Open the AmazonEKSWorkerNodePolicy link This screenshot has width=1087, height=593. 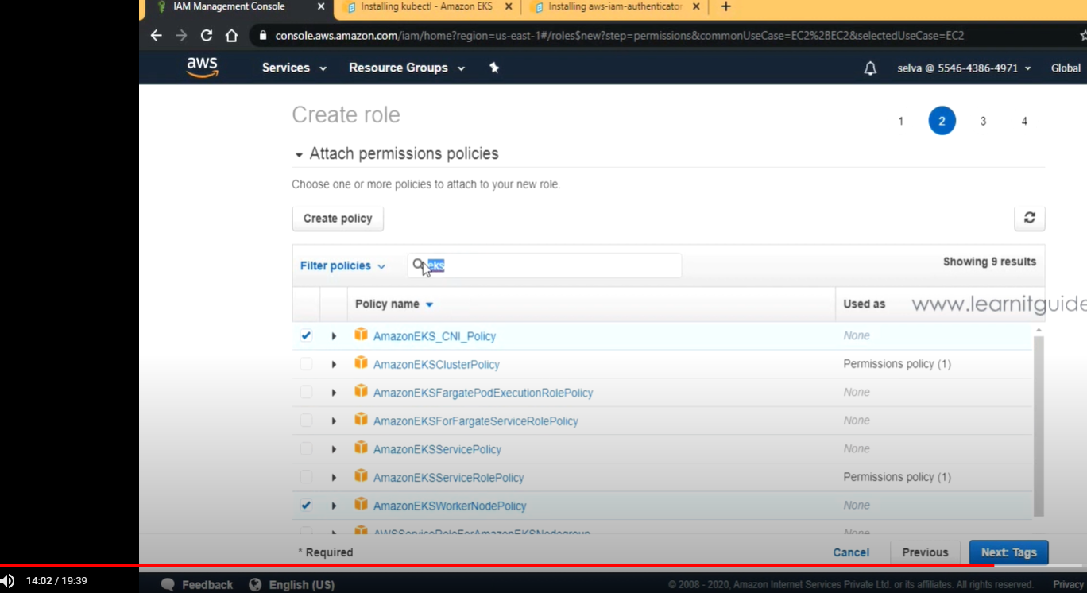[450, 506]
